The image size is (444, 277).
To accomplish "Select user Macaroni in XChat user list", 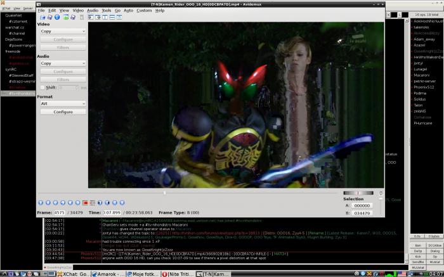I will pos(421,75).
